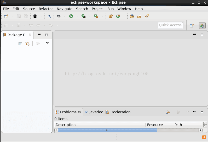Toggle Link with Editor in Package Explorer
The width and height of the screenshot is (208, 142).
click(x=27, y=44)
